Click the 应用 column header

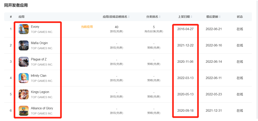click(21, 17)
